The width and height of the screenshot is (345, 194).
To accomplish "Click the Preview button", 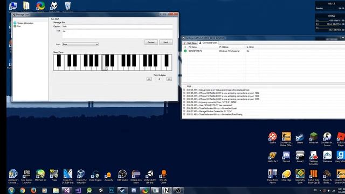I will coord(151,42).
